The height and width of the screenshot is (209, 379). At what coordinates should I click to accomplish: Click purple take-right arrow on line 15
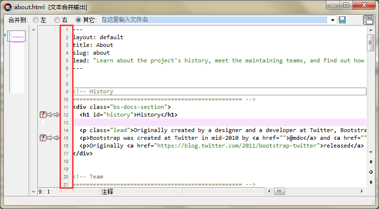tap(56, 138)
